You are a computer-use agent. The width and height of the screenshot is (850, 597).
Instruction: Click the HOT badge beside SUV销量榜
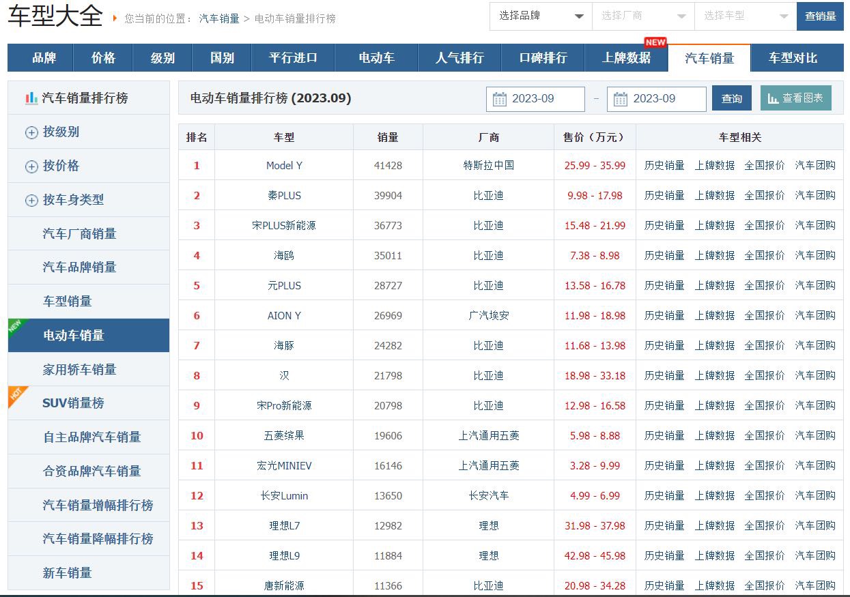16,395
